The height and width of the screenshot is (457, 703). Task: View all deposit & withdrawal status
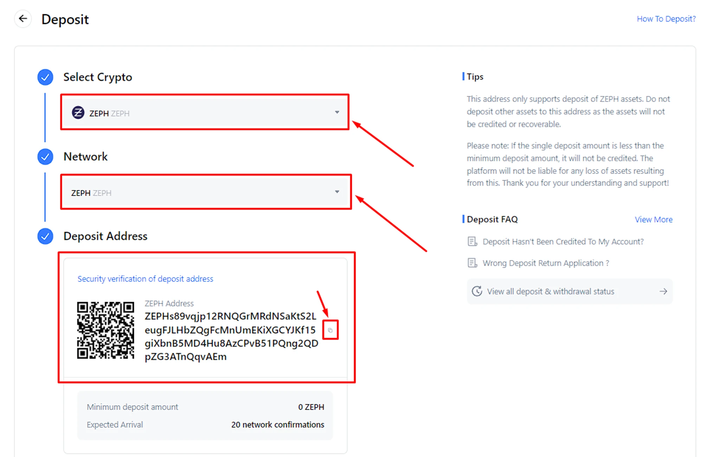point(550,291)
